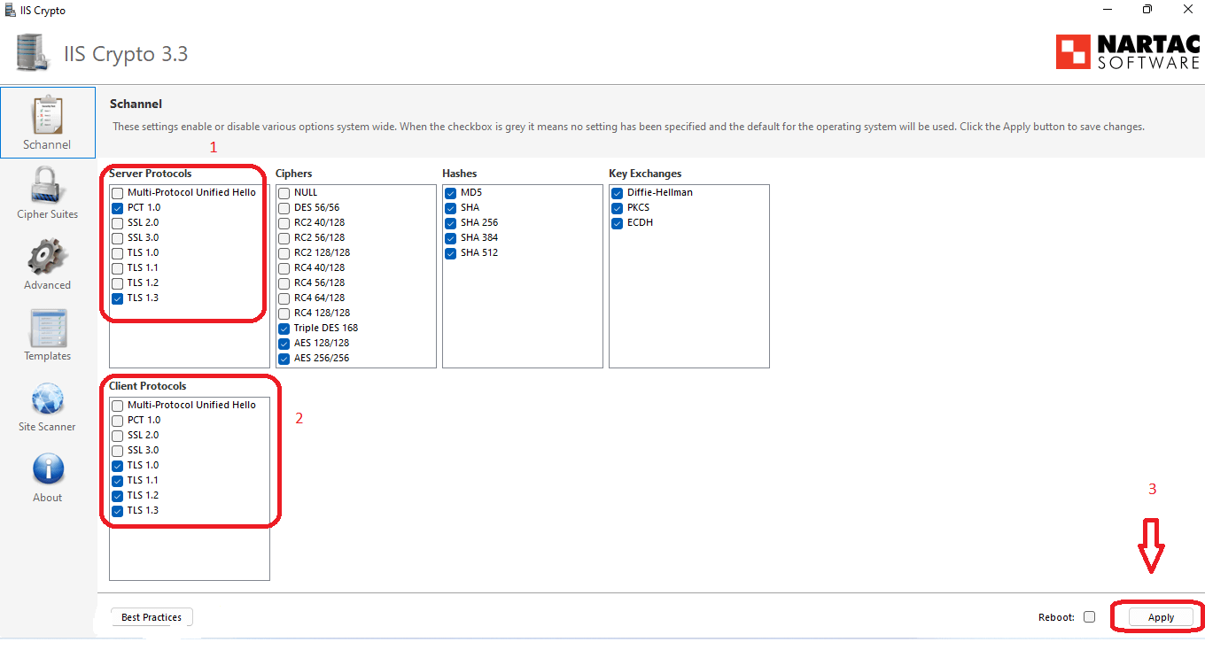1205x650 pixels.
Task: Click the Apply button
Action: 1161,617
